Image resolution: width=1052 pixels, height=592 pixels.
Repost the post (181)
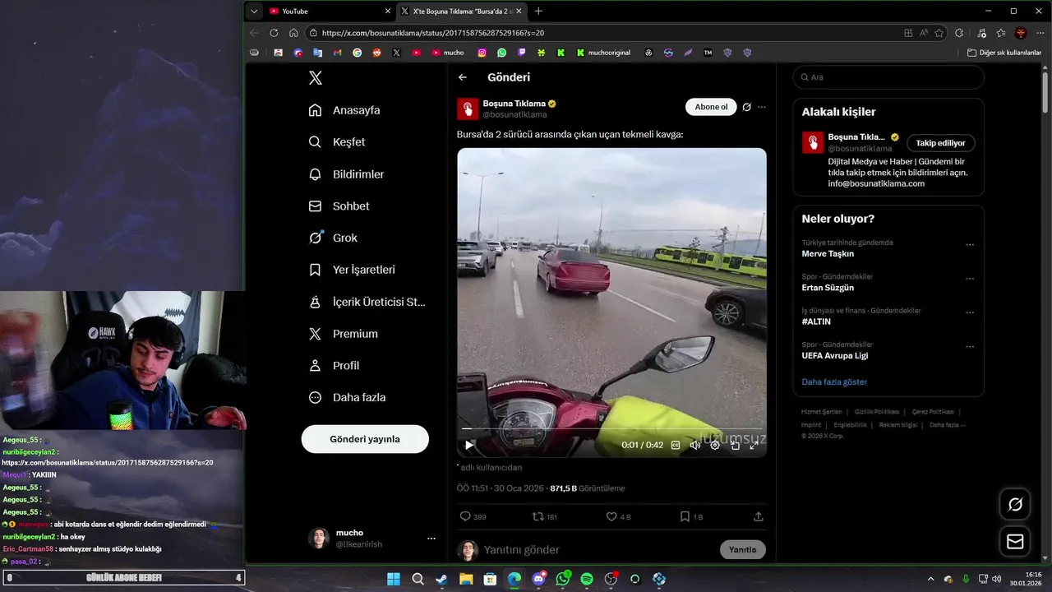[x=545, y=517]
